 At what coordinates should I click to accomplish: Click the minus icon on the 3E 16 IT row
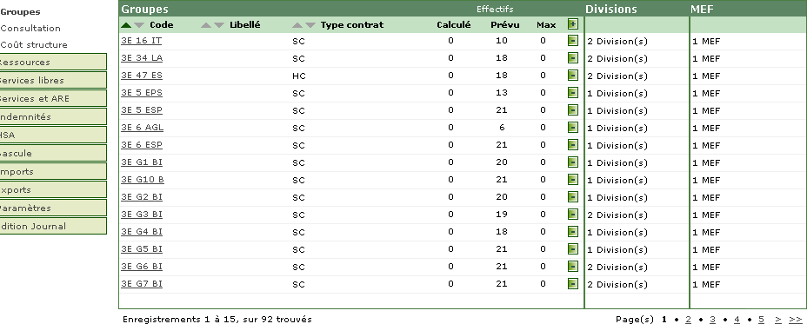(x=573, y=41)
